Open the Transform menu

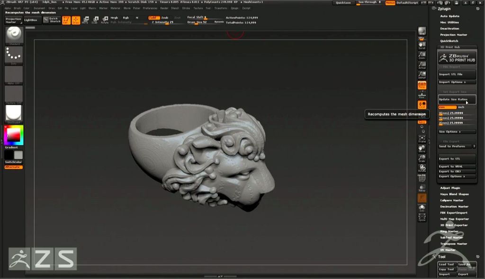[x=221, y=9]
